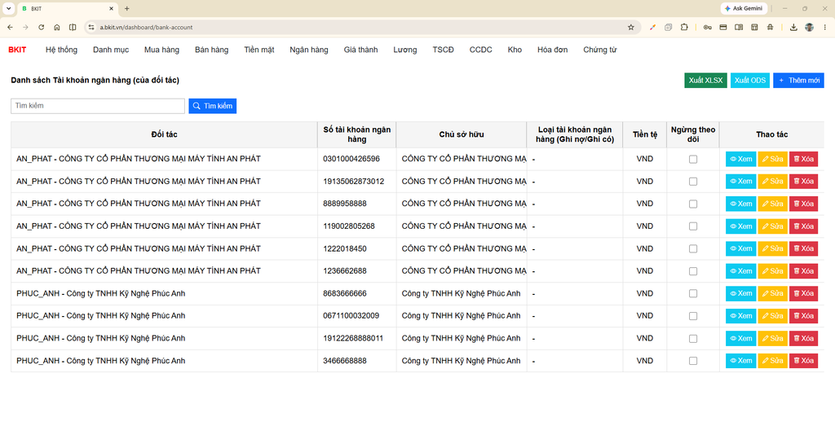835x448 pixels.
Task: Click the BKIT logo
Action: (x=17, y=50)
